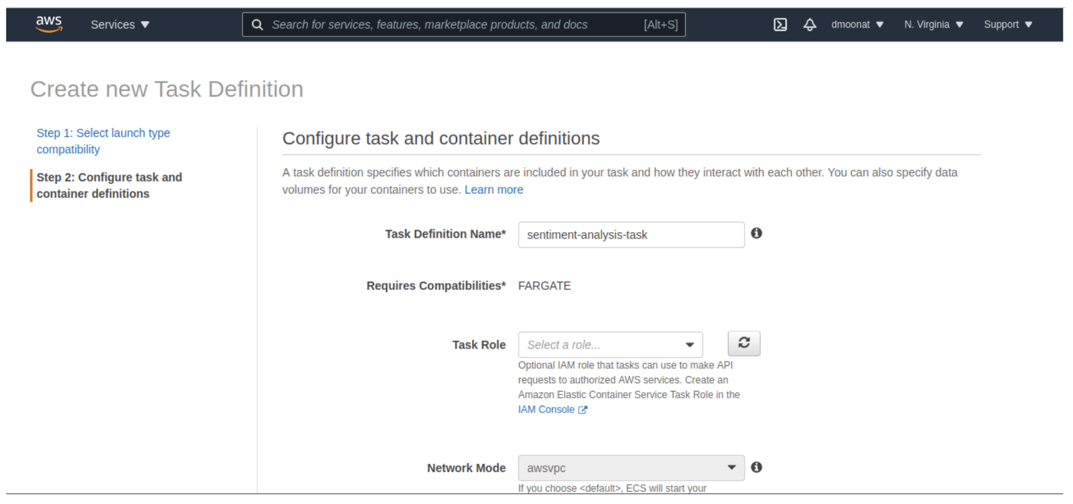The width and height of the screenshot is (1073, 504).
Task: Open the dmoonat account menu
Action: (857, 25)
